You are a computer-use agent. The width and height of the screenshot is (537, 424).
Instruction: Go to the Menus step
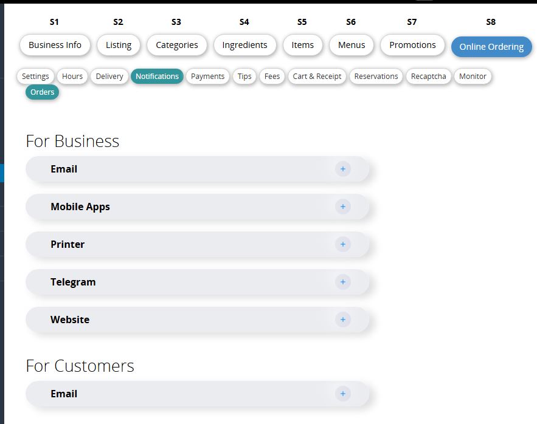[x=352, y=45]
